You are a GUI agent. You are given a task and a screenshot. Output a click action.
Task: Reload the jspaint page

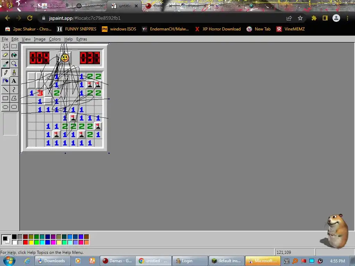[x=30, y=18]
